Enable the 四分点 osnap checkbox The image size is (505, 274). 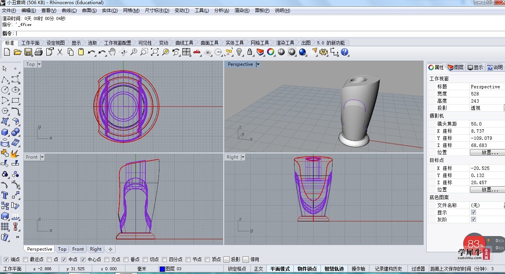(164, 259)
